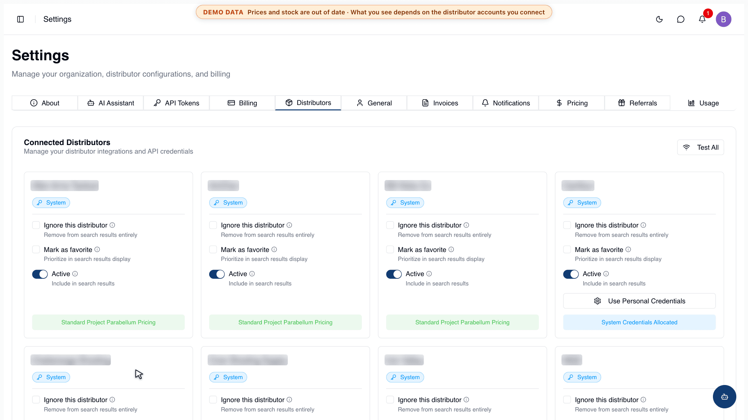Click the Connected Distributors heading
Screen dimensions: 748x420
click(67, 142)
